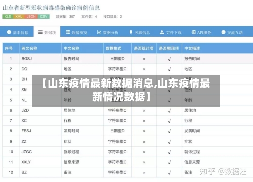The width and height of the screenshot is (253, 182).
Task: Click the 英文名称 column header
Action: pyautogui.click(x=40, y=48)
